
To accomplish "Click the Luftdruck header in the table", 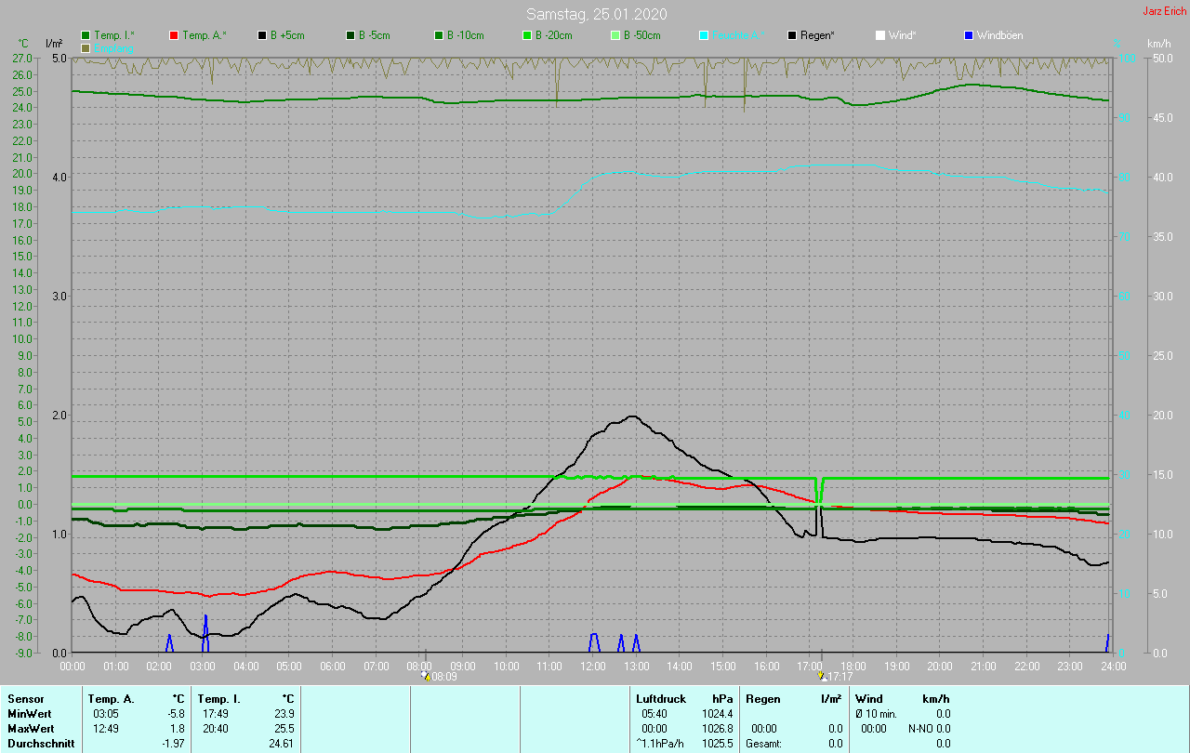I will [661, 699].
